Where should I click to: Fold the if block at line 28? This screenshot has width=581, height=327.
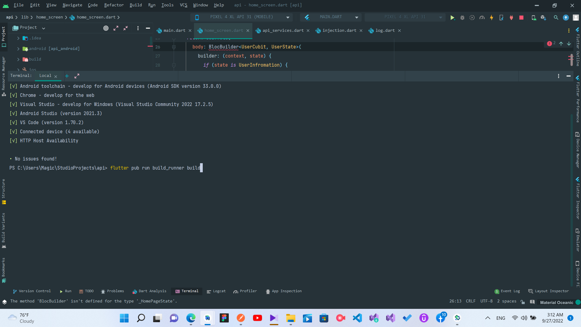174,65
